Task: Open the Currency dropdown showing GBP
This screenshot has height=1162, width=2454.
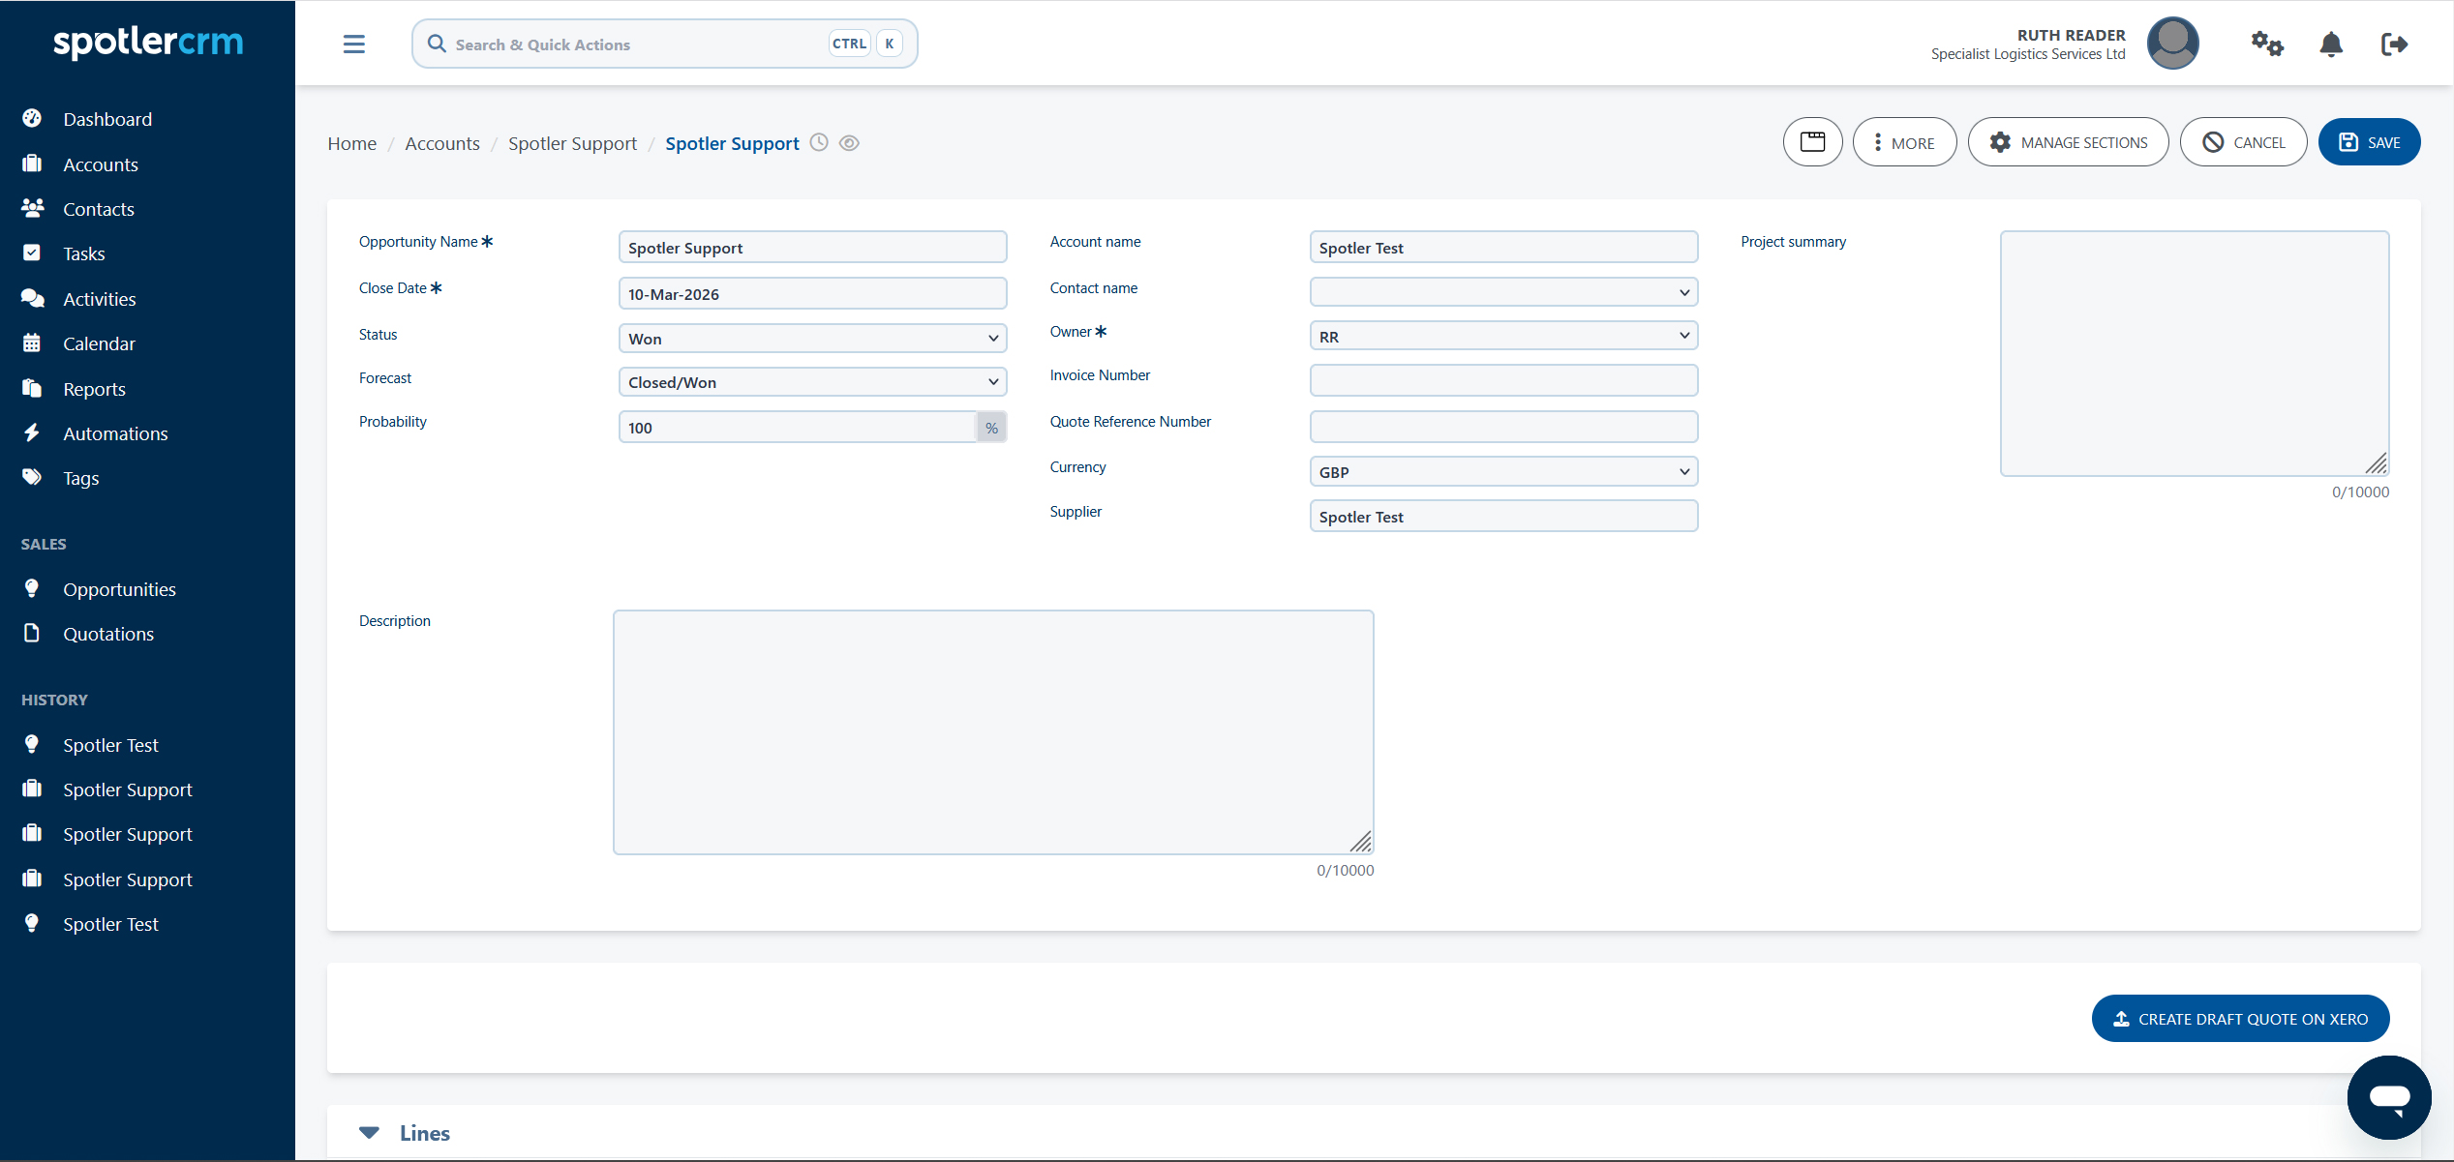Action: coord(1503,471)
